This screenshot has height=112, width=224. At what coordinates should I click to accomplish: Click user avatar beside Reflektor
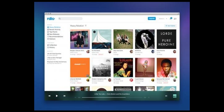pos(153,52)
